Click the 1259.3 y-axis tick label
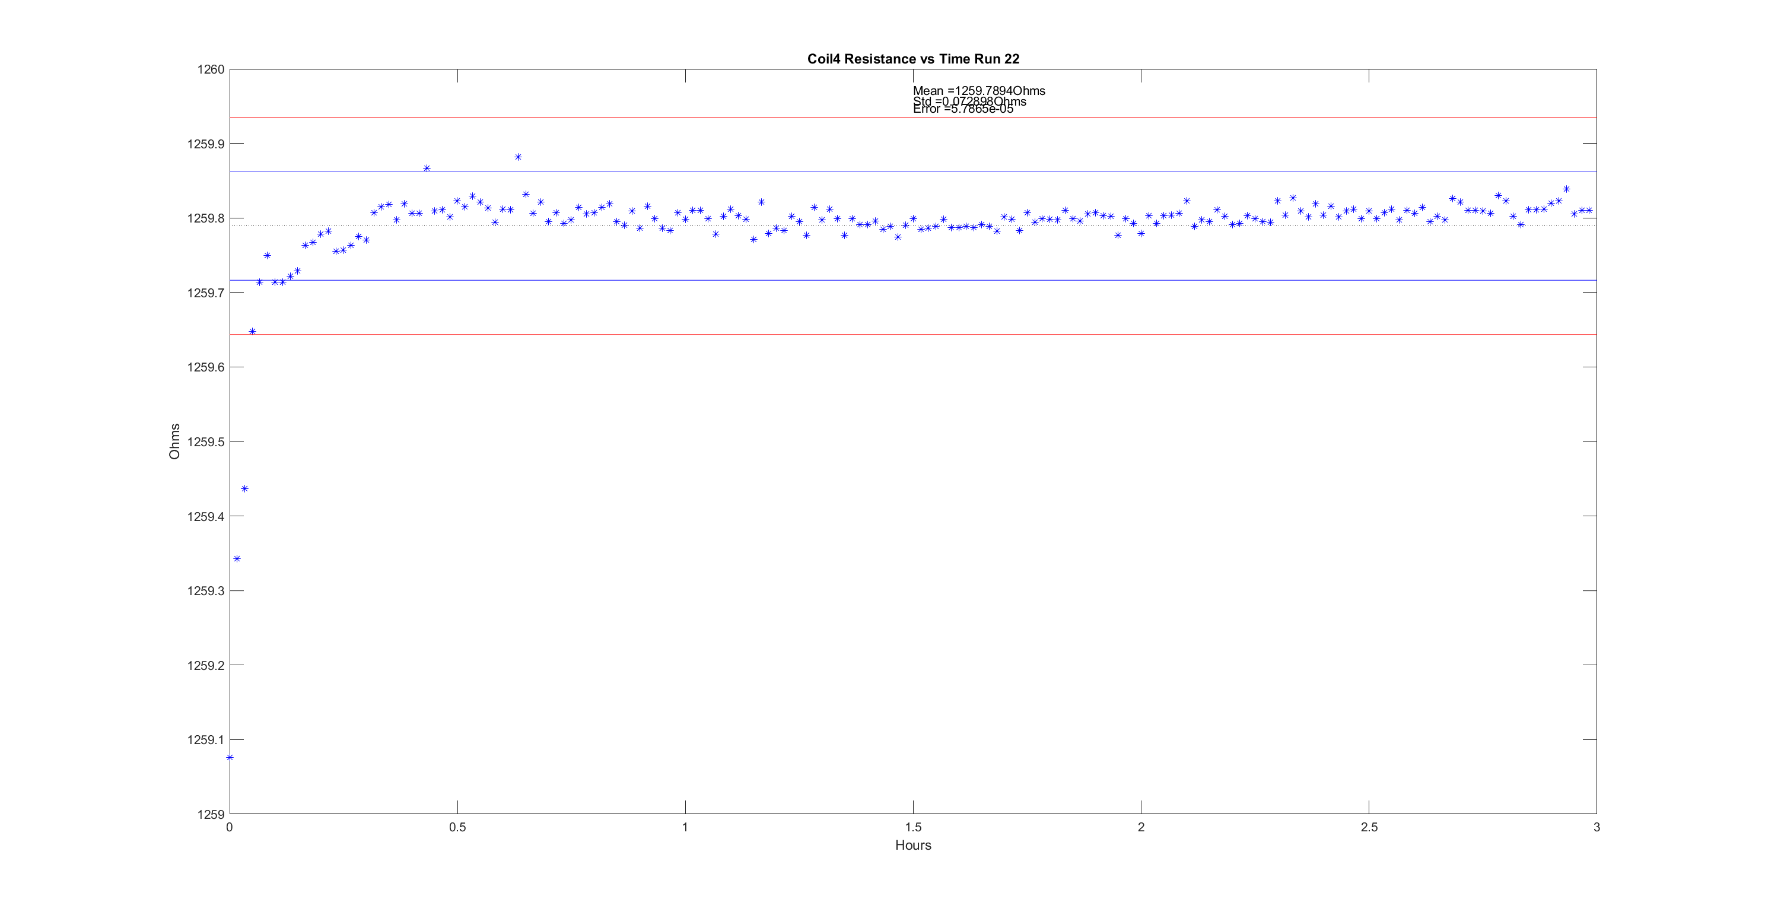The image size is (1765, 915). pos(205,591)
